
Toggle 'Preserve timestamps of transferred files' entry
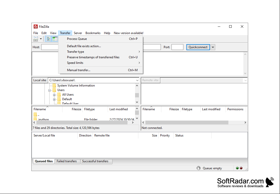click(x=101, y=57)
